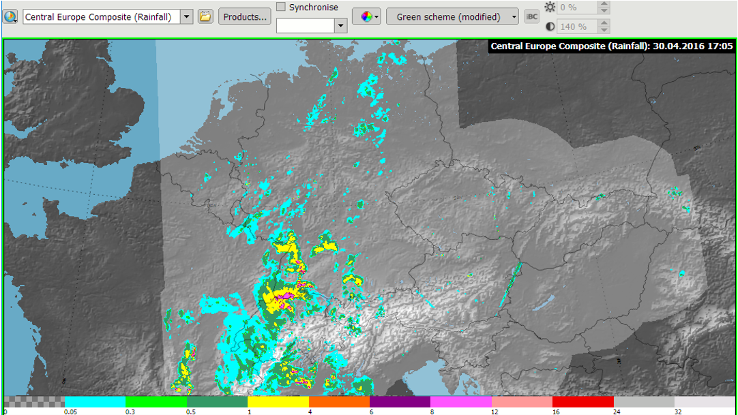Increase brightness with the up arrow
The image size is (738, 415).
tap(604, 4)
